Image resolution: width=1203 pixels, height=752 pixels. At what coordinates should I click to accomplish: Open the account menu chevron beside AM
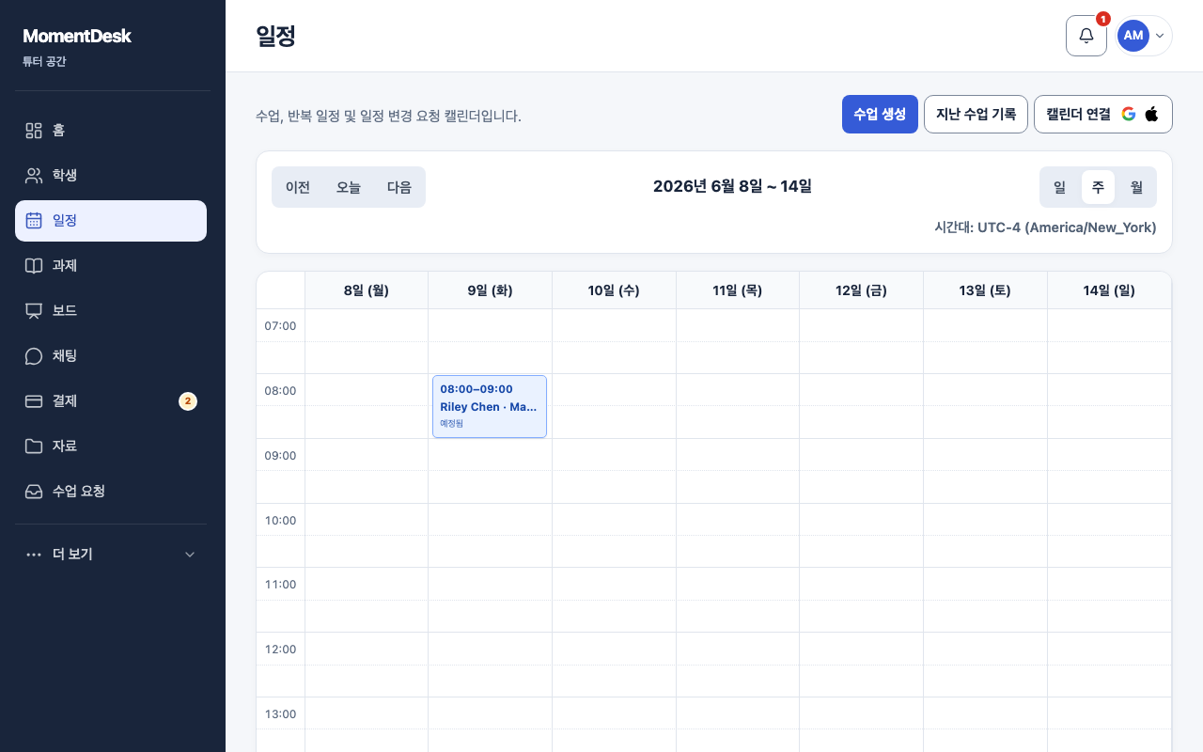click(1160, 36)
